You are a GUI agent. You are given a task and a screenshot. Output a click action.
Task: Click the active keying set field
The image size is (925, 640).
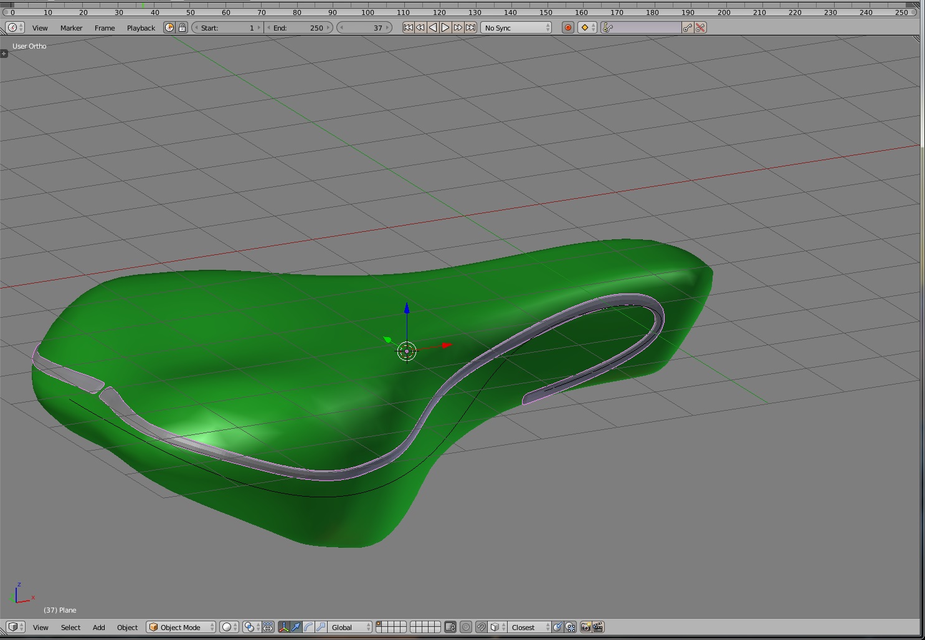click(x=641, y=27)
